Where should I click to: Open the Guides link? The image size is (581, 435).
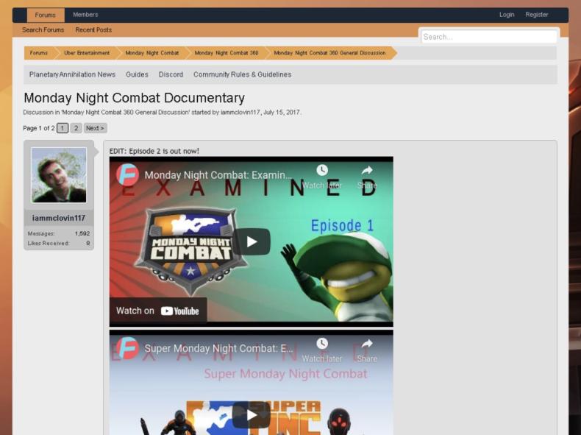tap(137, 74)
